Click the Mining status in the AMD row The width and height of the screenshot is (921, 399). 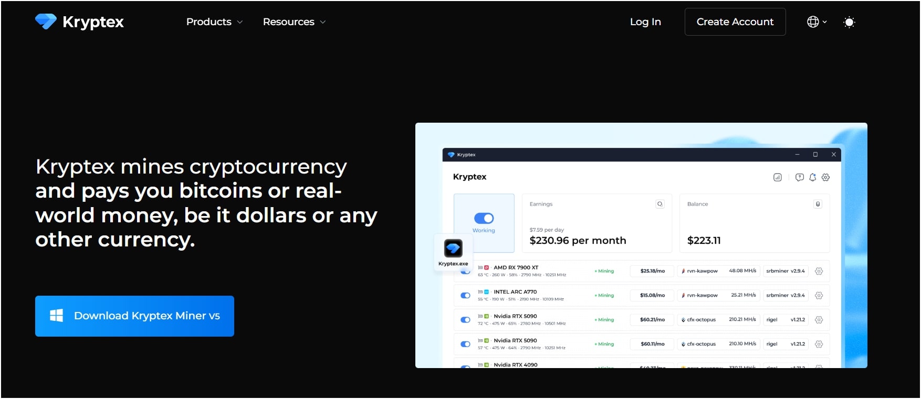click(604, 271)
